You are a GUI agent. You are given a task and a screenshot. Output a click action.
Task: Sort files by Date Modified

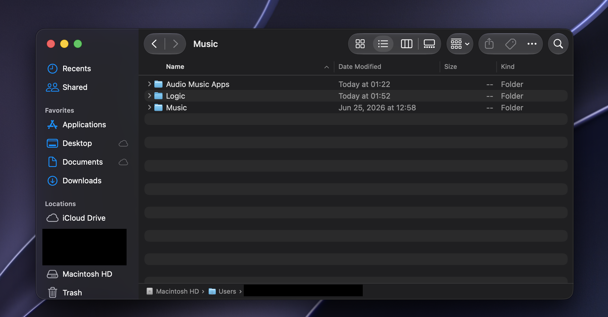[x=360, y=67]
